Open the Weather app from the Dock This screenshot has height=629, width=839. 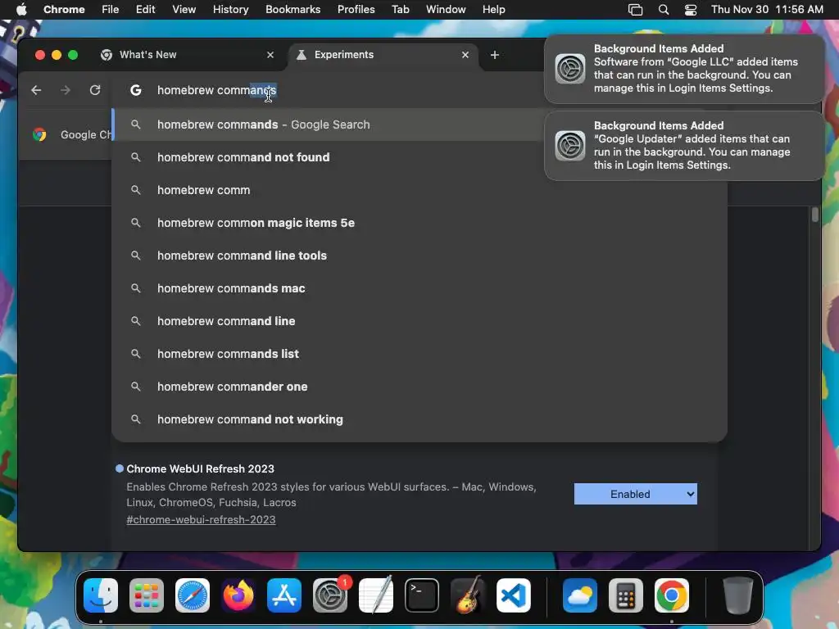[580, 595]
